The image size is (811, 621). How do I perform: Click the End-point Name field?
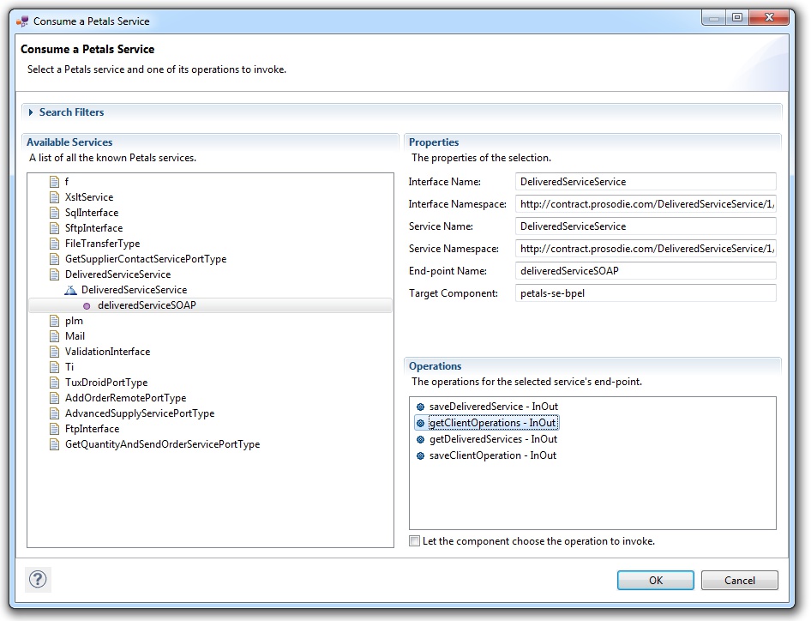click(x=646, y=271)
